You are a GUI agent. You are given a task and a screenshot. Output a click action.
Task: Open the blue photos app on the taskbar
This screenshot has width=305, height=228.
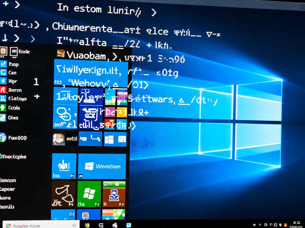[129, 225]
